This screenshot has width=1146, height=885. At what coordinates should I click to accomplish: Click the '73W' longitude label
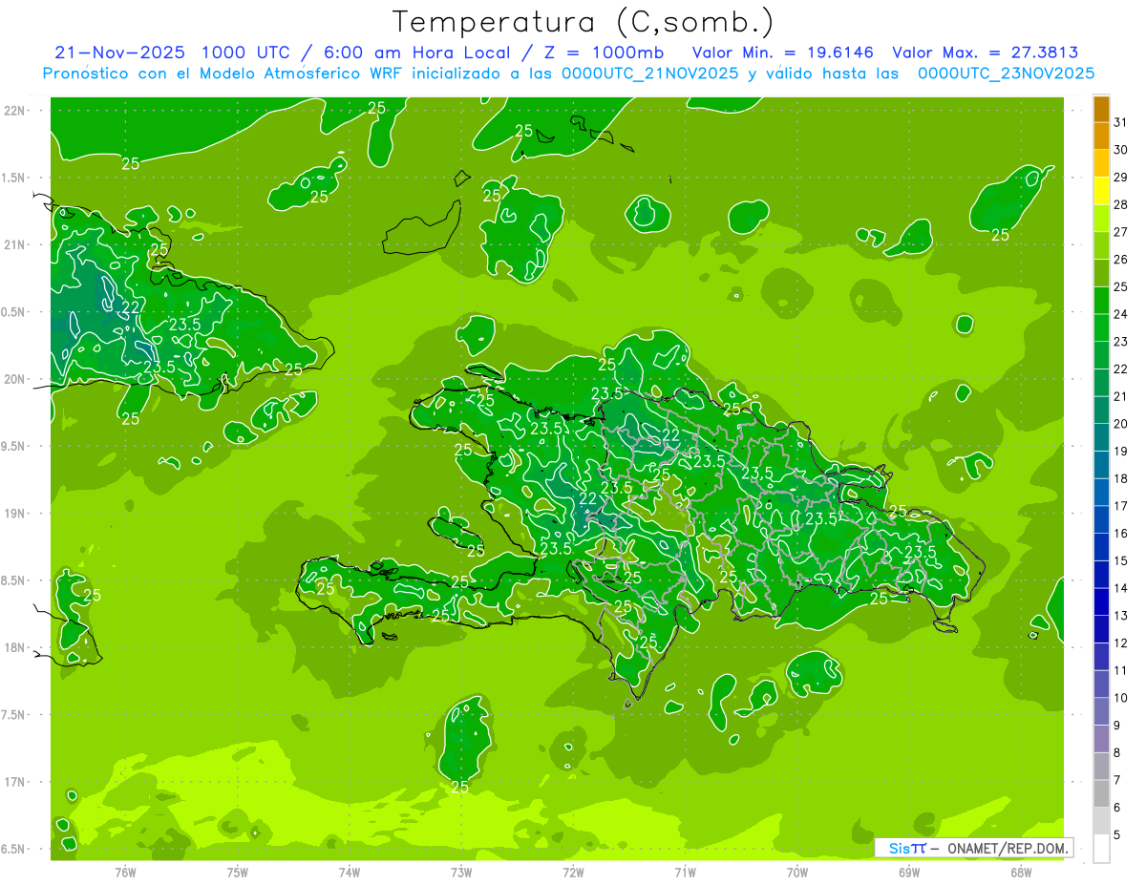(461, 873)
